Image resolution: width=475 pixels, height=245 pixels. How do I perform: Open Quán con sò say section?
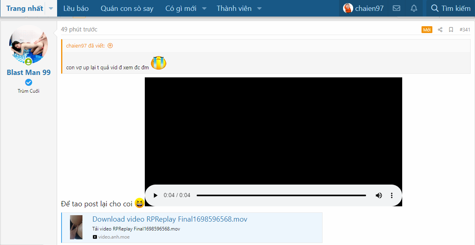(127, 8)
